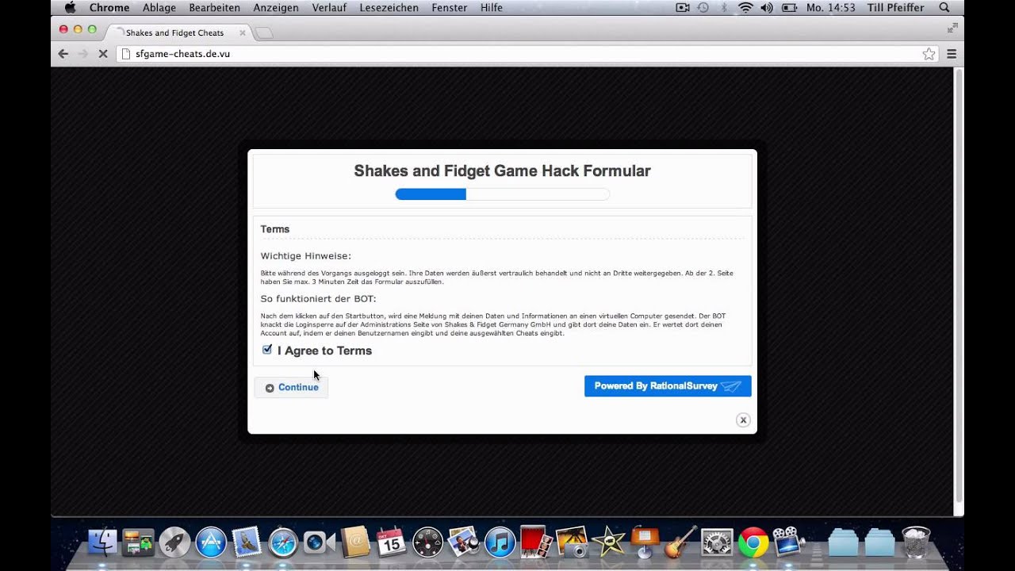Stop loading the page with X button

[x=103, y=54]
